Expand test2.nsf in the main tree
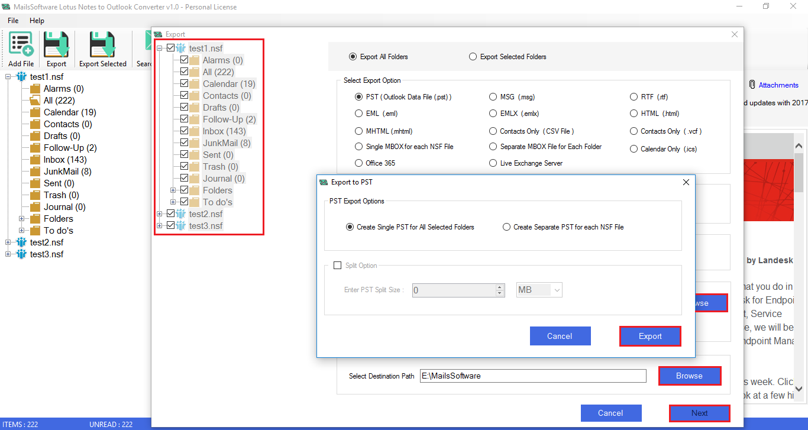 pyautogui.click(x=8, y=243)
